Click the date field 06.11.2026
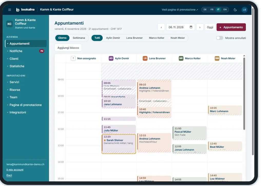Image resolution: width=261 pixels, height=186 pixels. (180, 27)
